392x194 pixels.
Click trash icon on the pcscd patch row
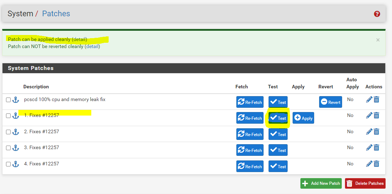tap(376, 100)
